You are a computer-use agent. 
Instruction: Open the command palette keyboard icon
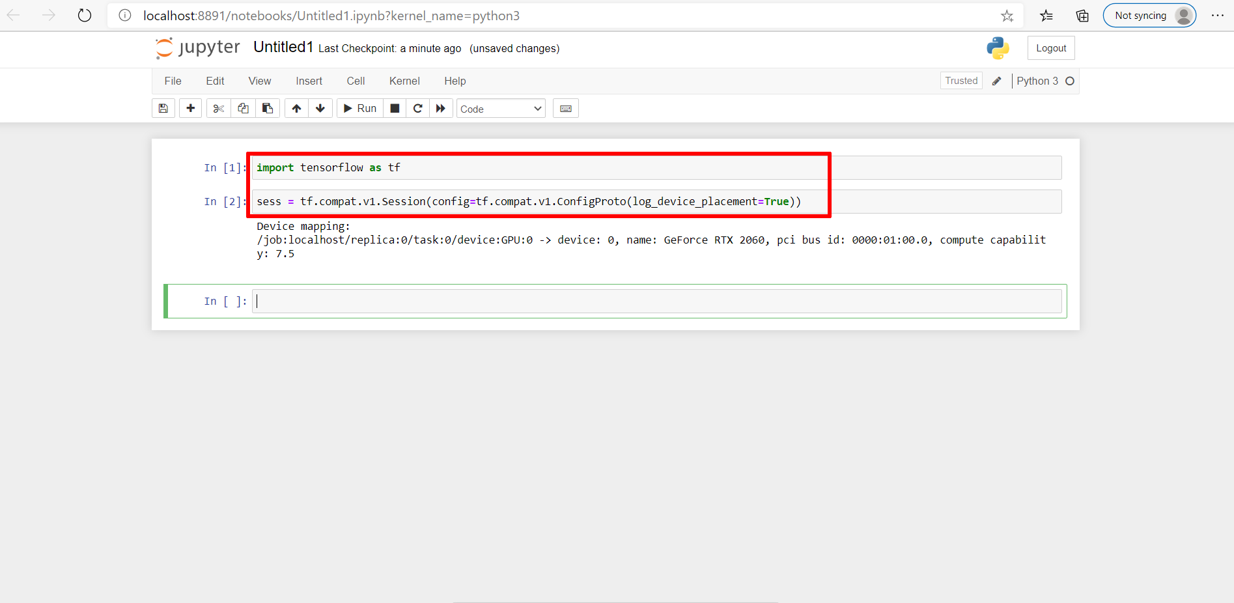(x=566, y=108)
